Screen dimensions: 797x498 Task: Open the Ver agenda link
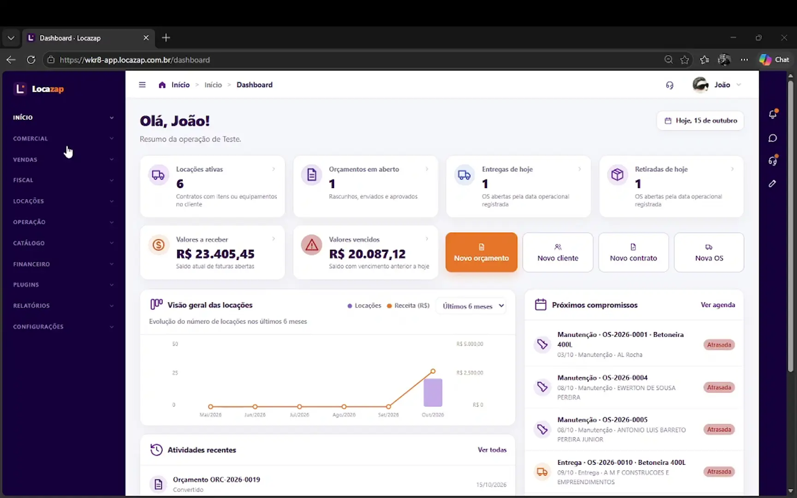pyautogui.click(x=718, y=305)
